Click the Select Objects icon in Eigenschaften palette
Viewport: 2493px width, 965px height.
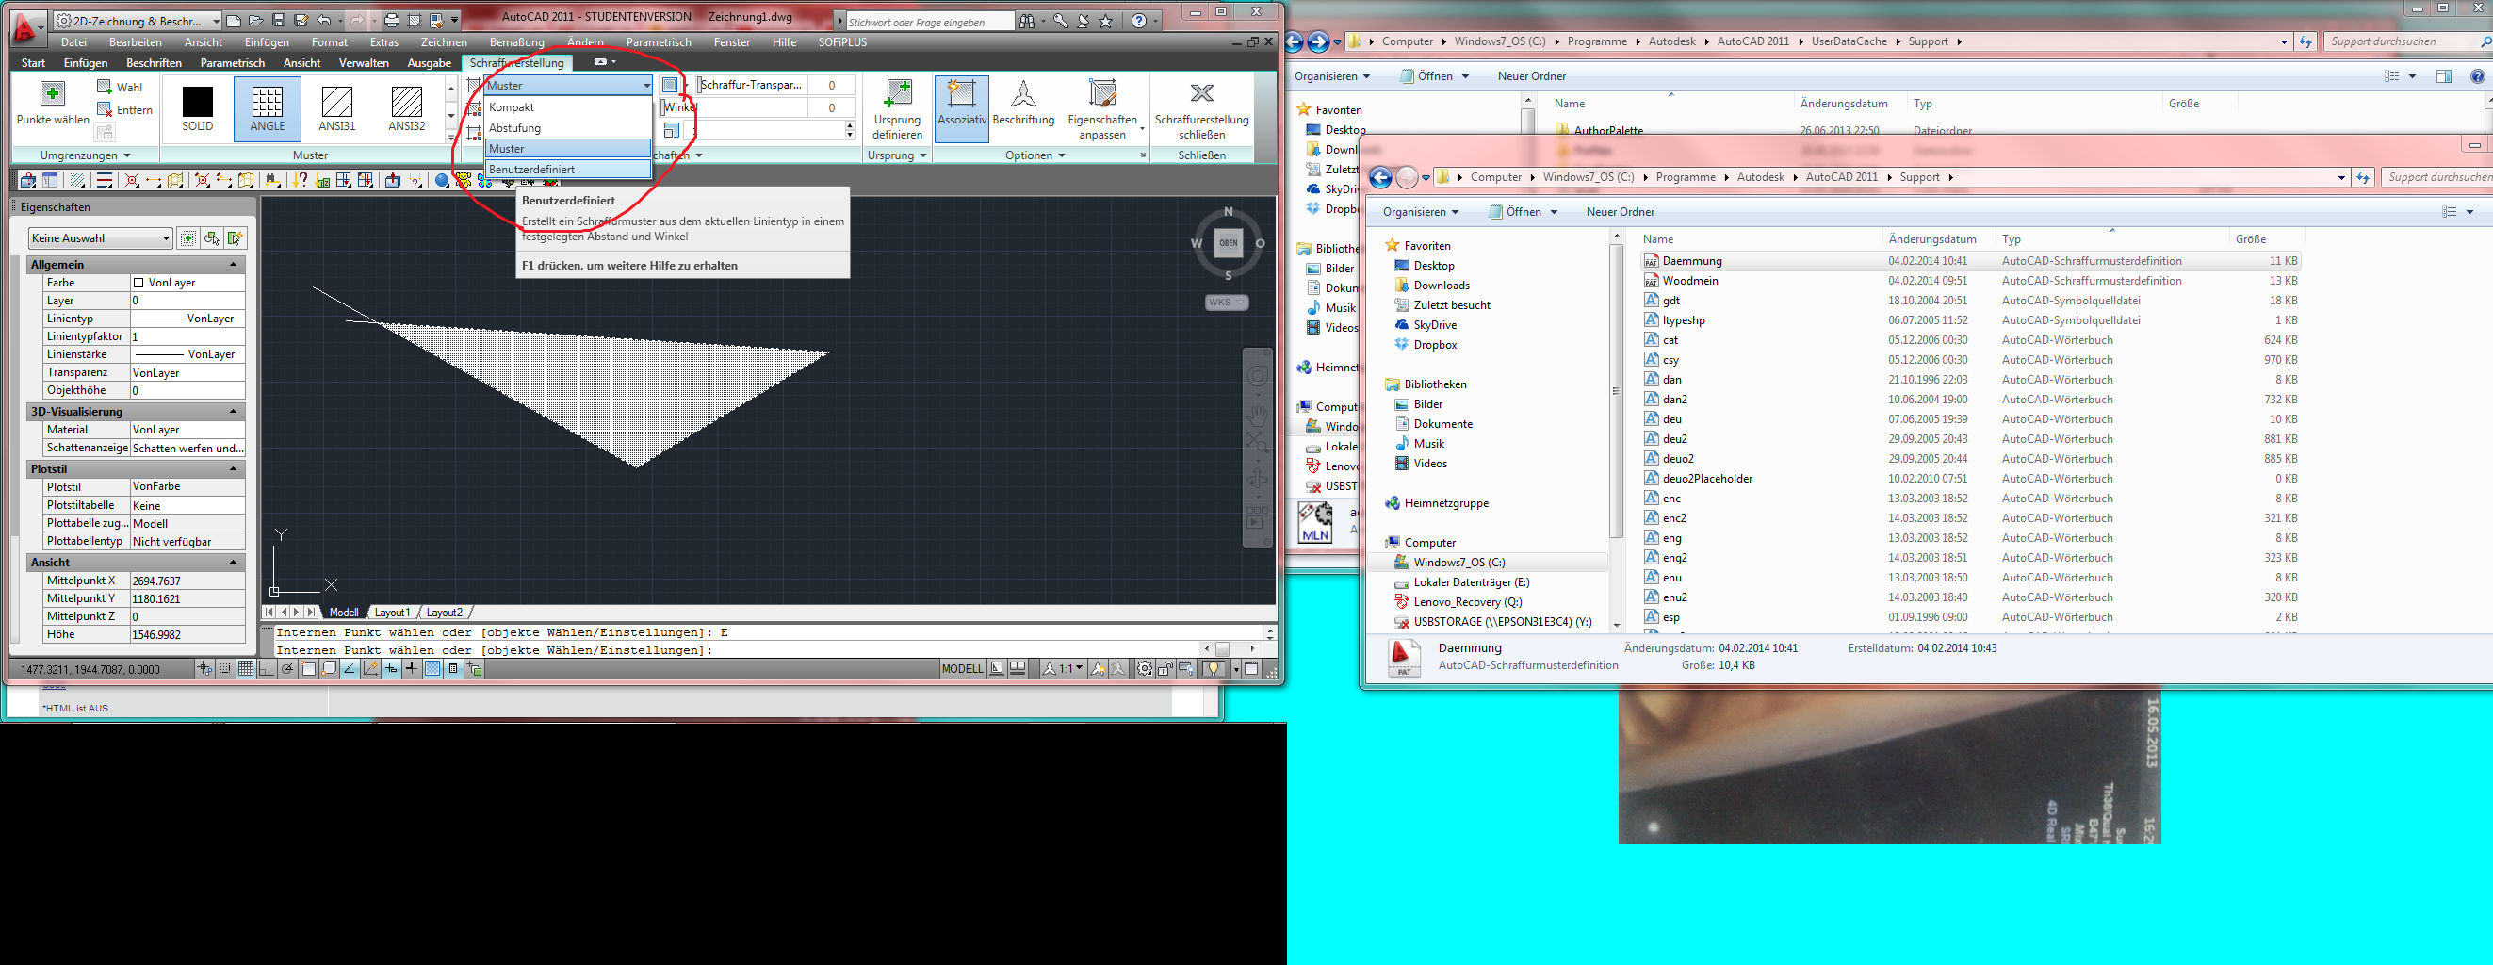(x=211, y=238)
